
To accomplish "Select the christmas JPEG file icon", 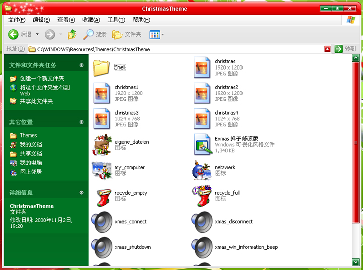I will pos(202,67).
